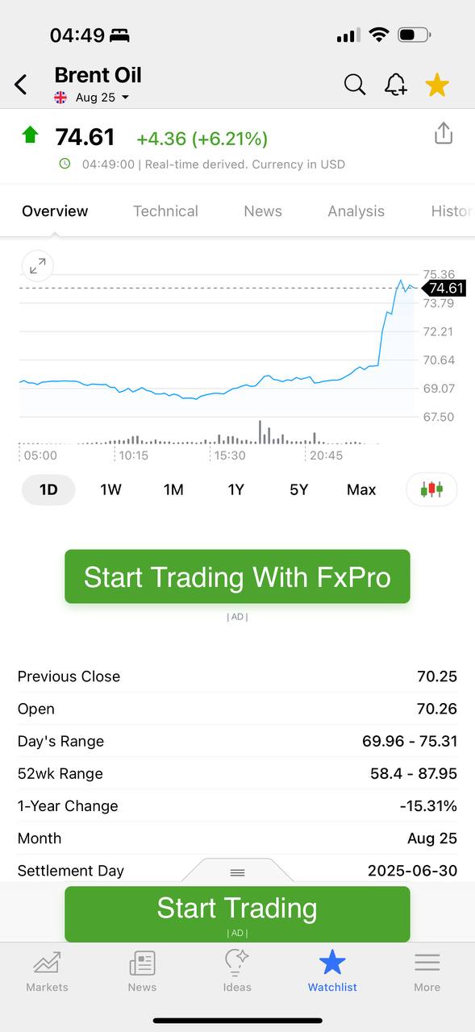This screenshot has height=1032, width=475.
Task: Select the 1D time range
Action: pos(48,489)
